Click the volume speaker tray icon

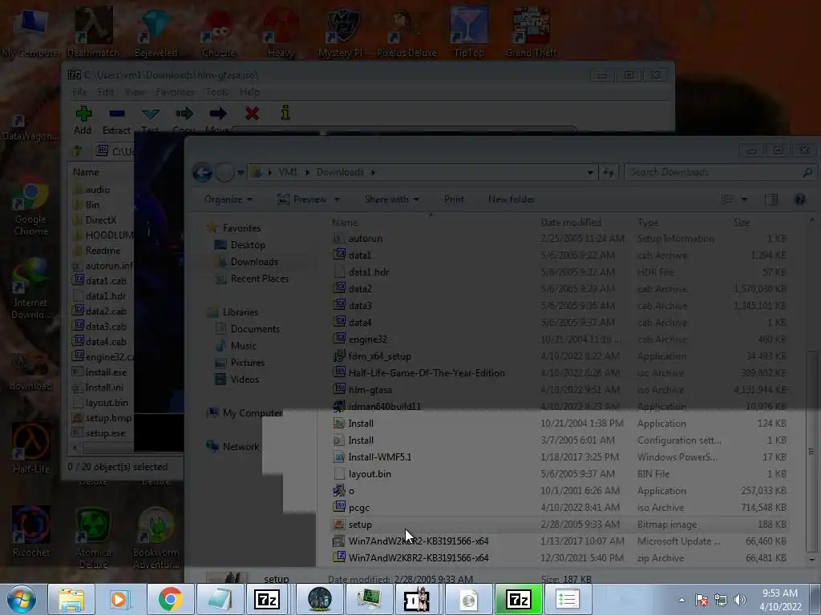[740, 600]
